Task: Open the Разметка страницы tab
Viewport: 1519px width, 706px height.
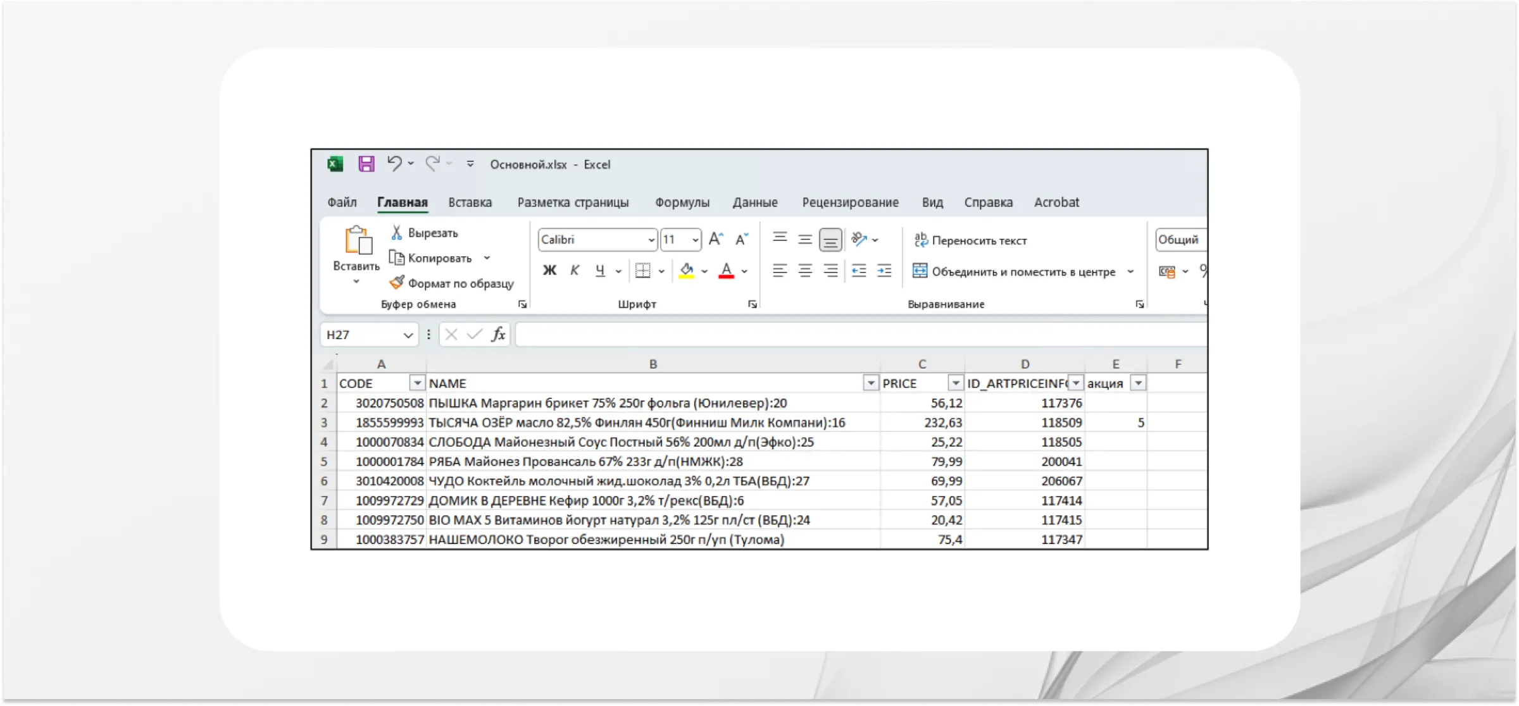Action: [573, 202]
